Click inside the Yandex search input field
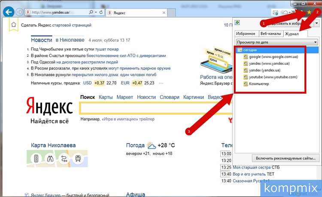This screenshot has width=322, height=197. pyautogui.click(x=156, y=108)
